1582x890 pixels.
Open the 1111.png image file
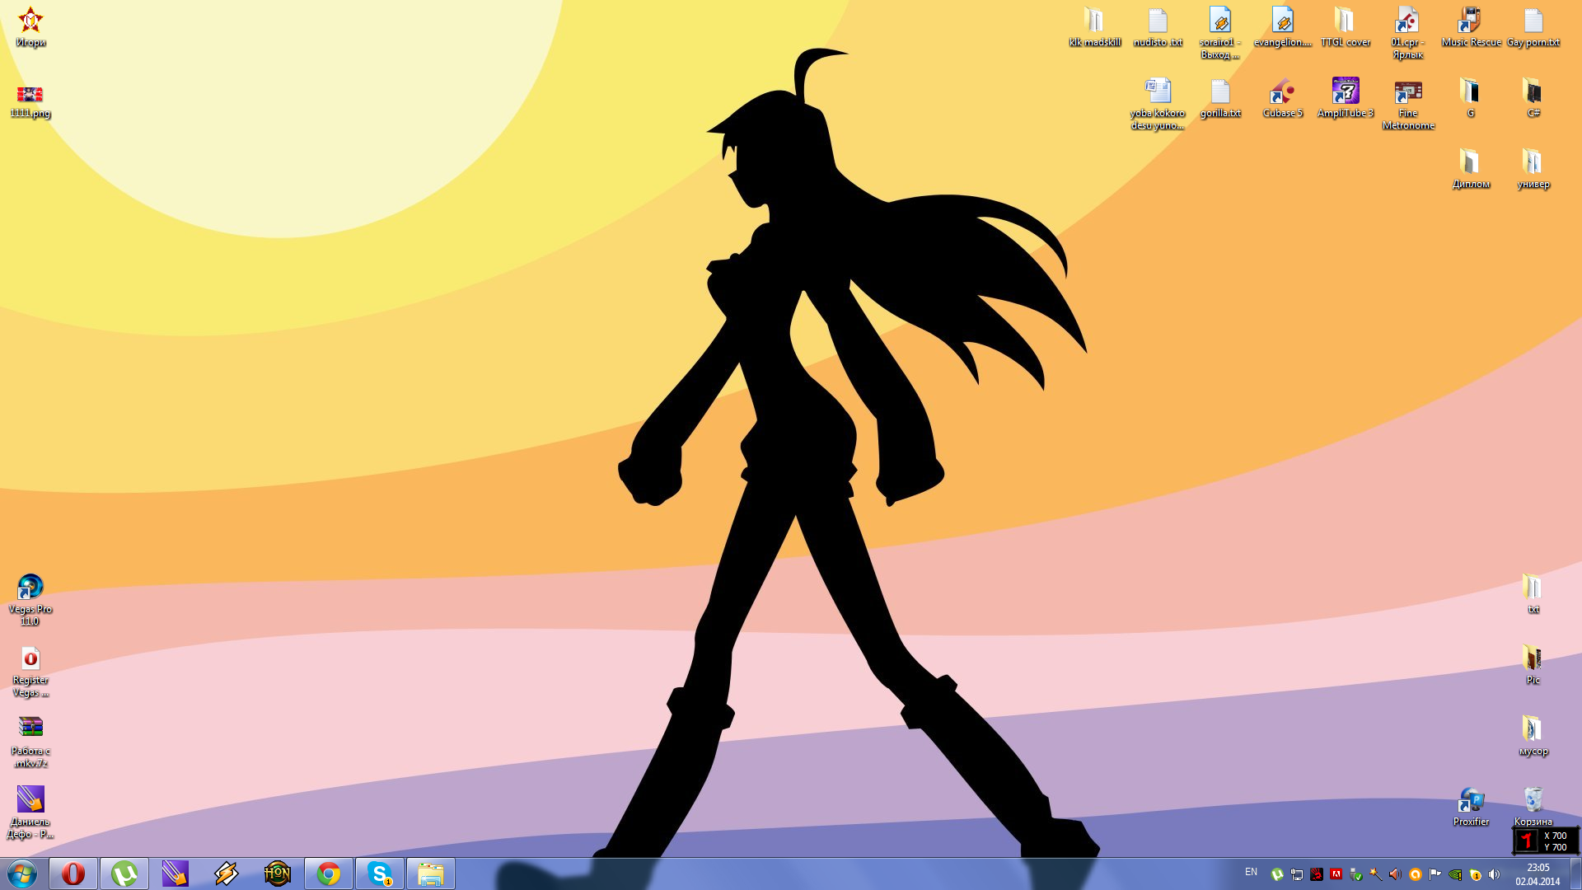(x=30, y=101)
